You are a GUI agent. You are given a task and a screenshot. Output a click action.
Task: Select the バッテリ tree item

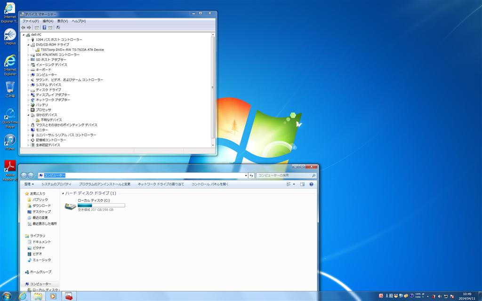42,105
